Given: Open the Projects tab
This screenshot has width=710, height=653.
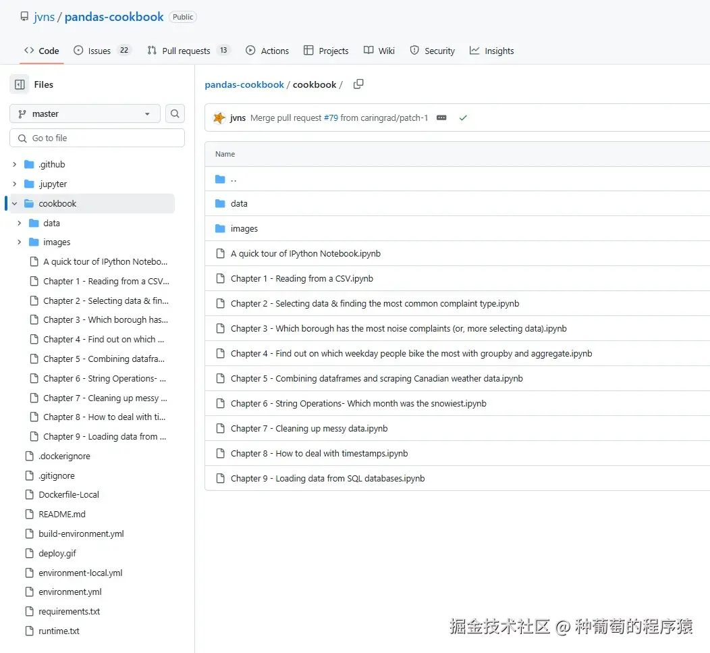Looking at the screenshot, I should (326, 51).
